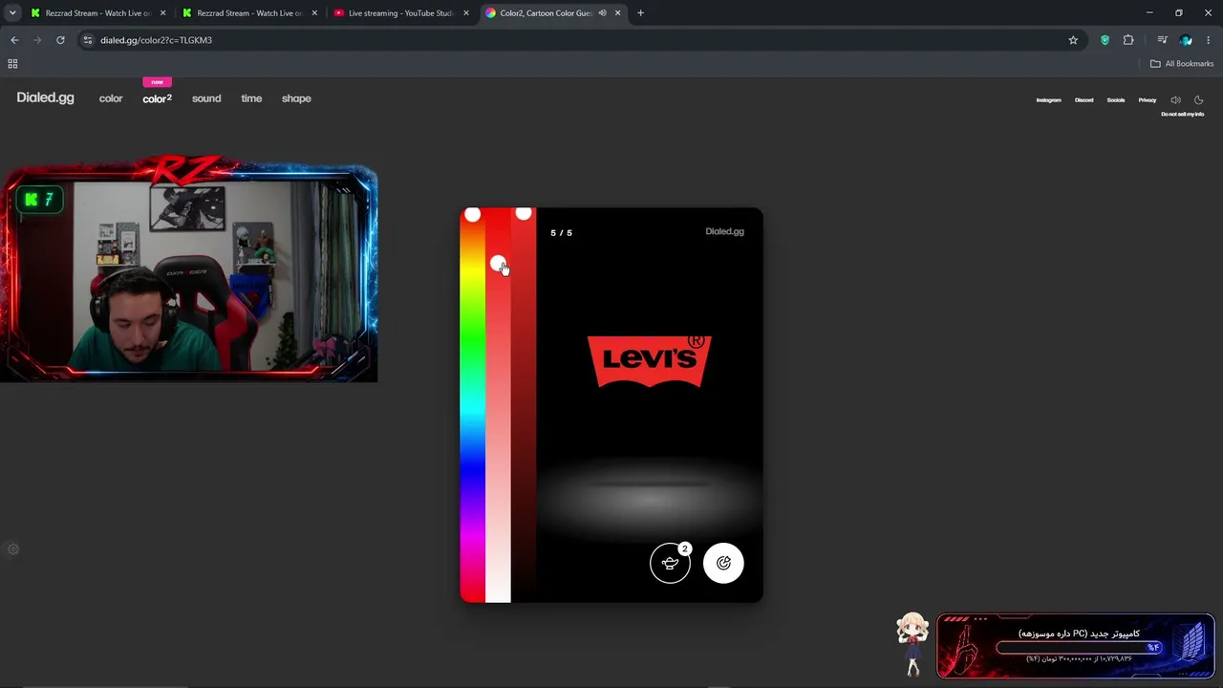Image resolution: width=1223 pixels, height=688 pixels.
Task: Click the genie lamp hint button
Action: click(x=670, y=563)
